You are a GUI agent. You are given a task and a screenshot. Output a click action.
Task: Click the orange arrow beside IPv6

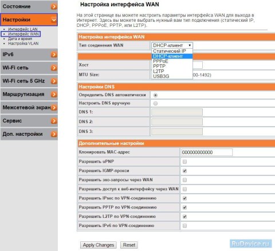(x=54, y=54)
